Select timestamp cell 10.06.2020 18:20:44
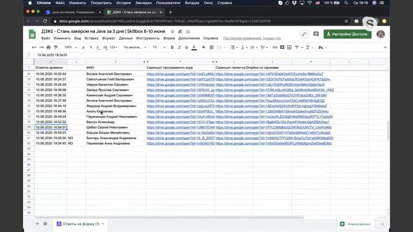 (51, 74)
